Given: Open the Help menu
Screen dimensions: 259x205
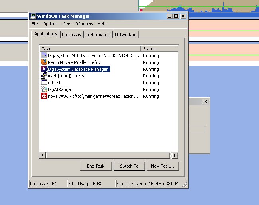Looking at the screenshot, I should [102, 24].
